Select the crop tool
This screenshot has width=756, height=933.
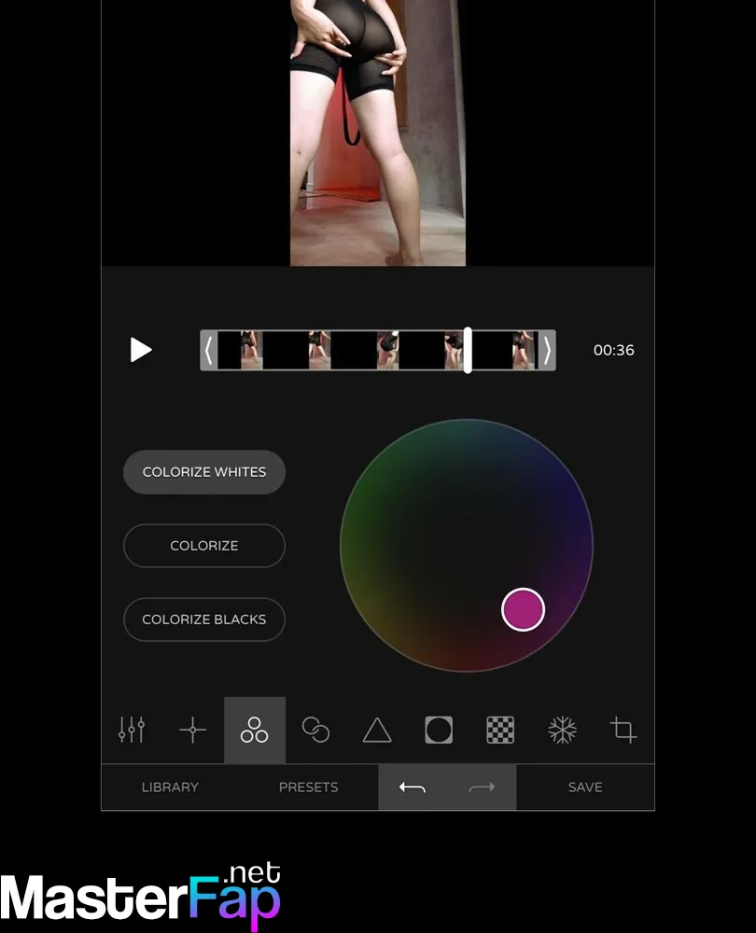623,730
